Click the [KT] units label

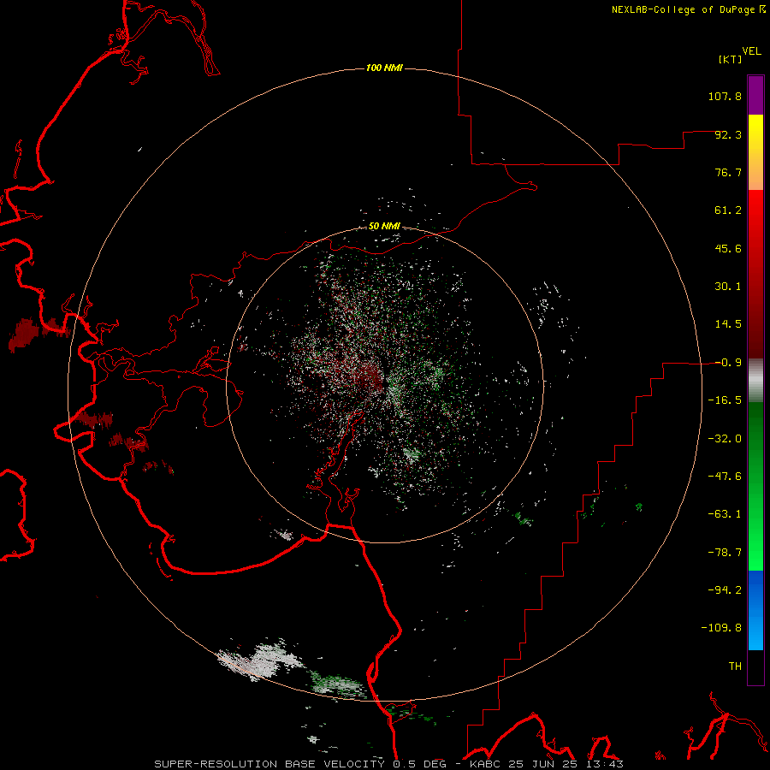(731, 59)
